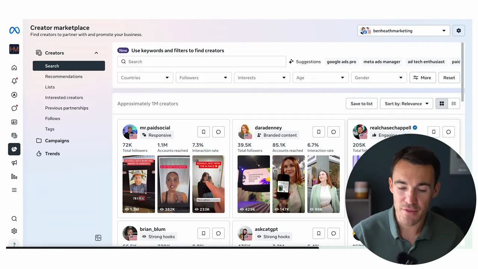Switch to the Recommendations section
Screen dimensions: 478x269
coord(63,76)
